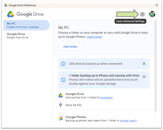Open the account profile avatar
The width and height of the screenshot is (163, 130).
click(152, 14)
